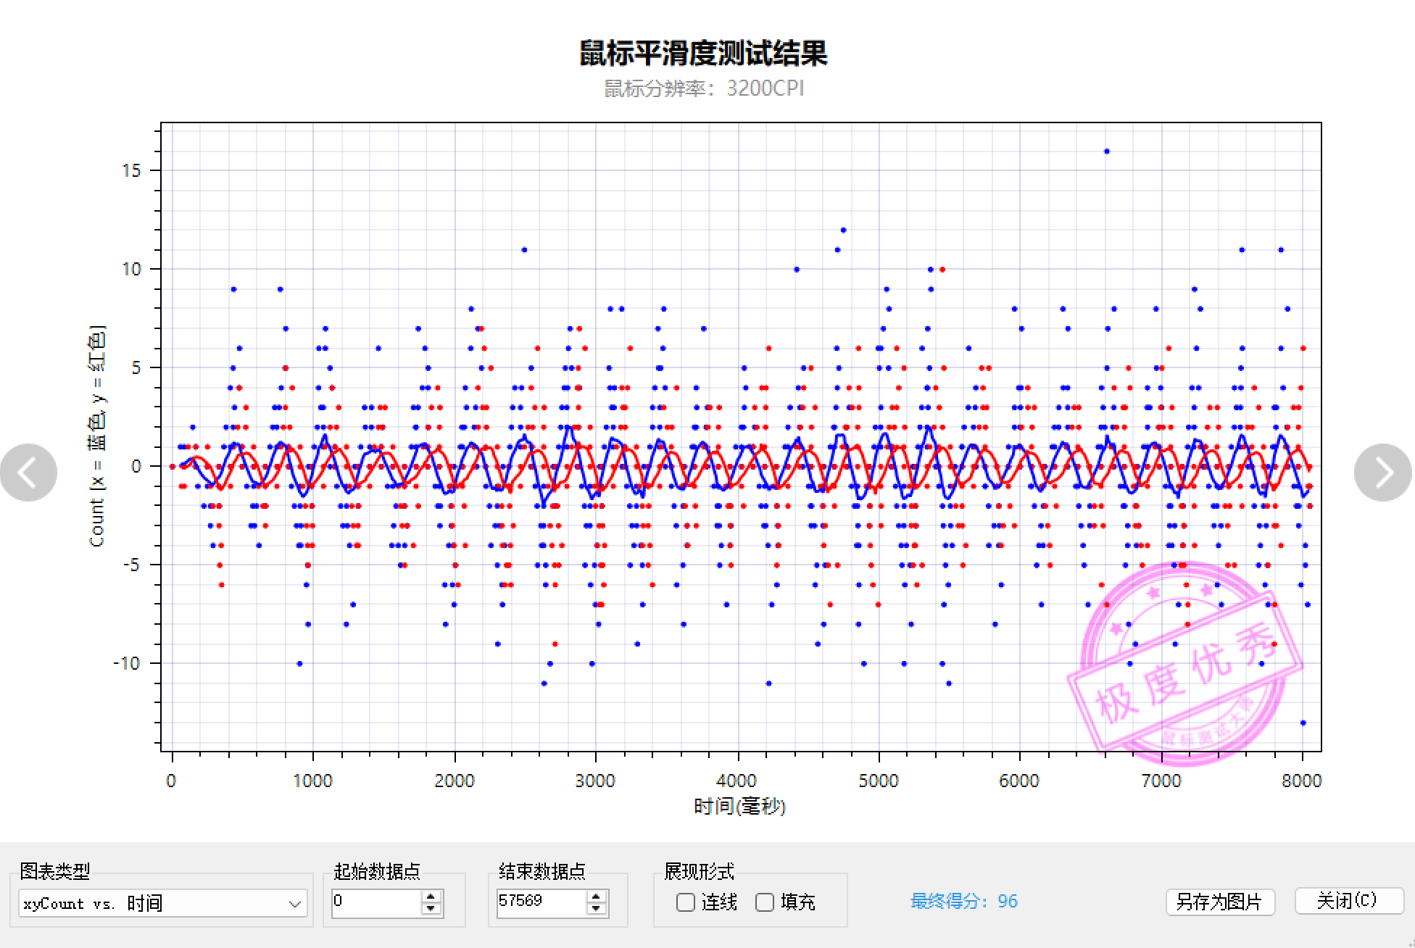
Task: Click the 另存为图片 button
Action: point(1219,902)
